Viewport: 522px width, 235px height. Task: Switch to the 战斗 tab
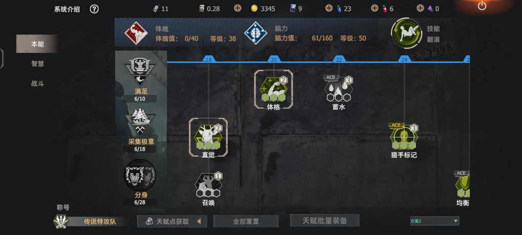(x=38, y=83)
